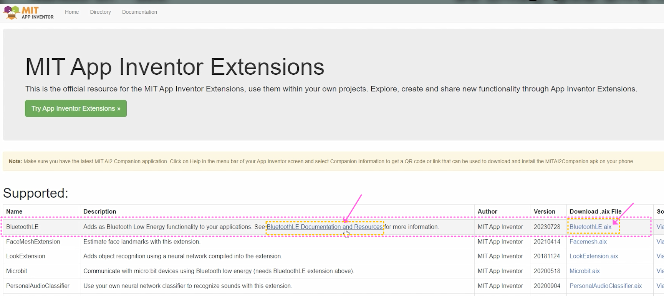Viewport: 664px width, 296px height.
Task: Go to the Directory page
Action: click(x=100, y=12)
